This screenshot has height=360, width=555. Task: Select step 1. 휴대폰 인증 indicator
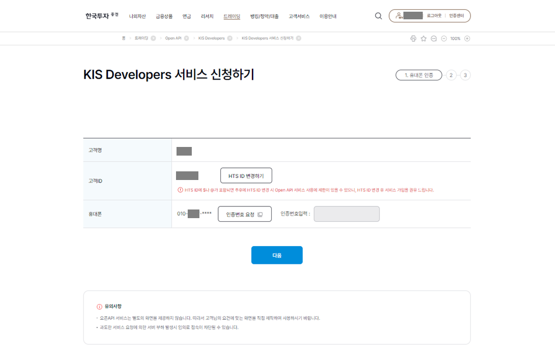pyautogui.click(x=419, y=75)
